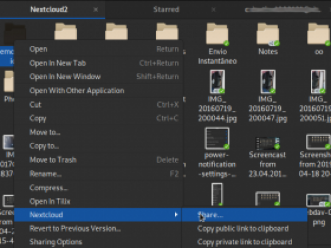Select Open In New Tab entry

[x=98, y=63]
